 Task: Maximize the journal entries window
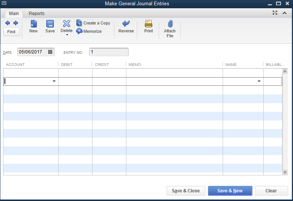[x=278, y=3]
